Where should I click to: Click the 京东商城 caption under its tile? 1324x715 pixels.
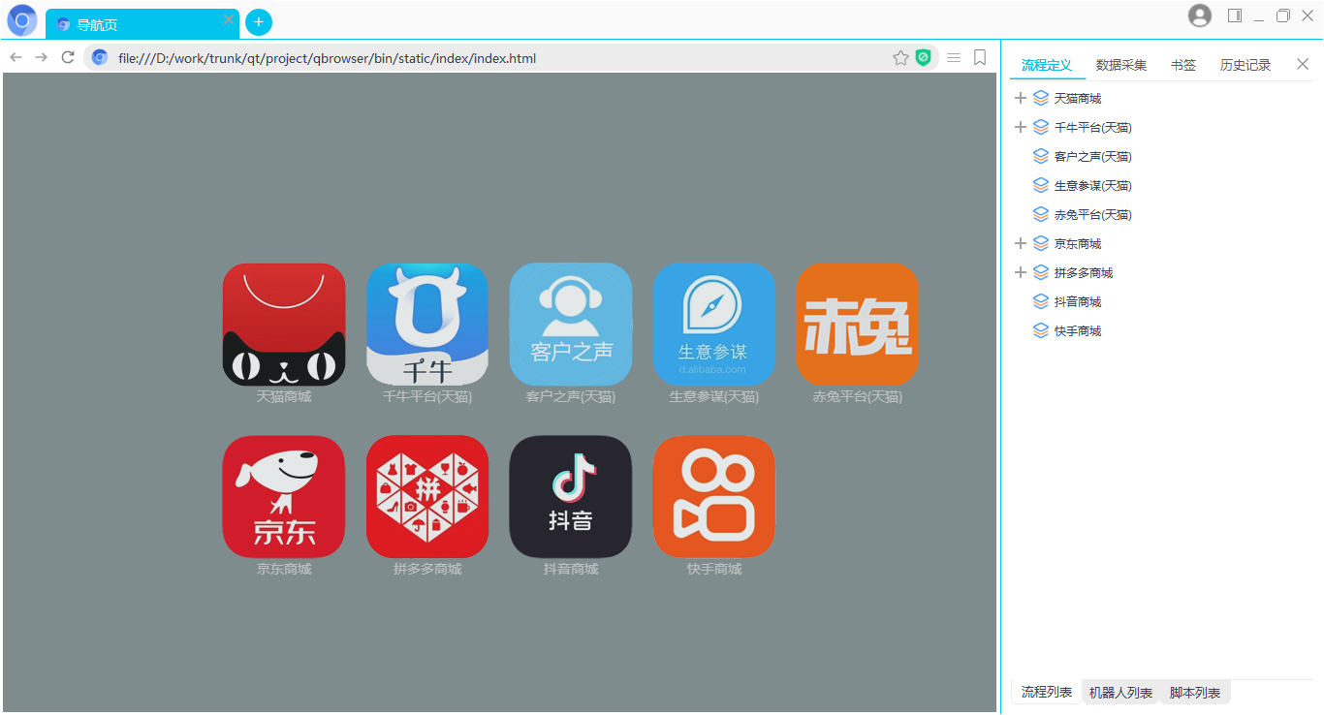click(x=284, y=570)
